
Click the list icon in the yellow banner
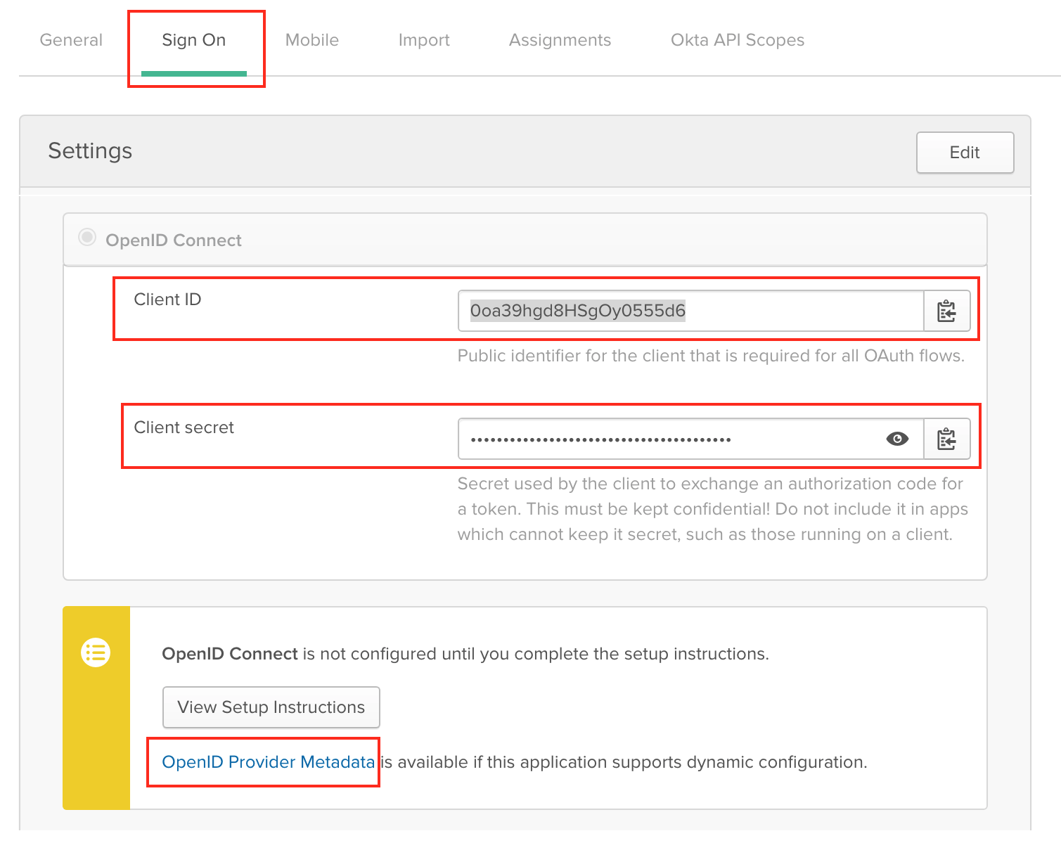[x=96, y=652]
